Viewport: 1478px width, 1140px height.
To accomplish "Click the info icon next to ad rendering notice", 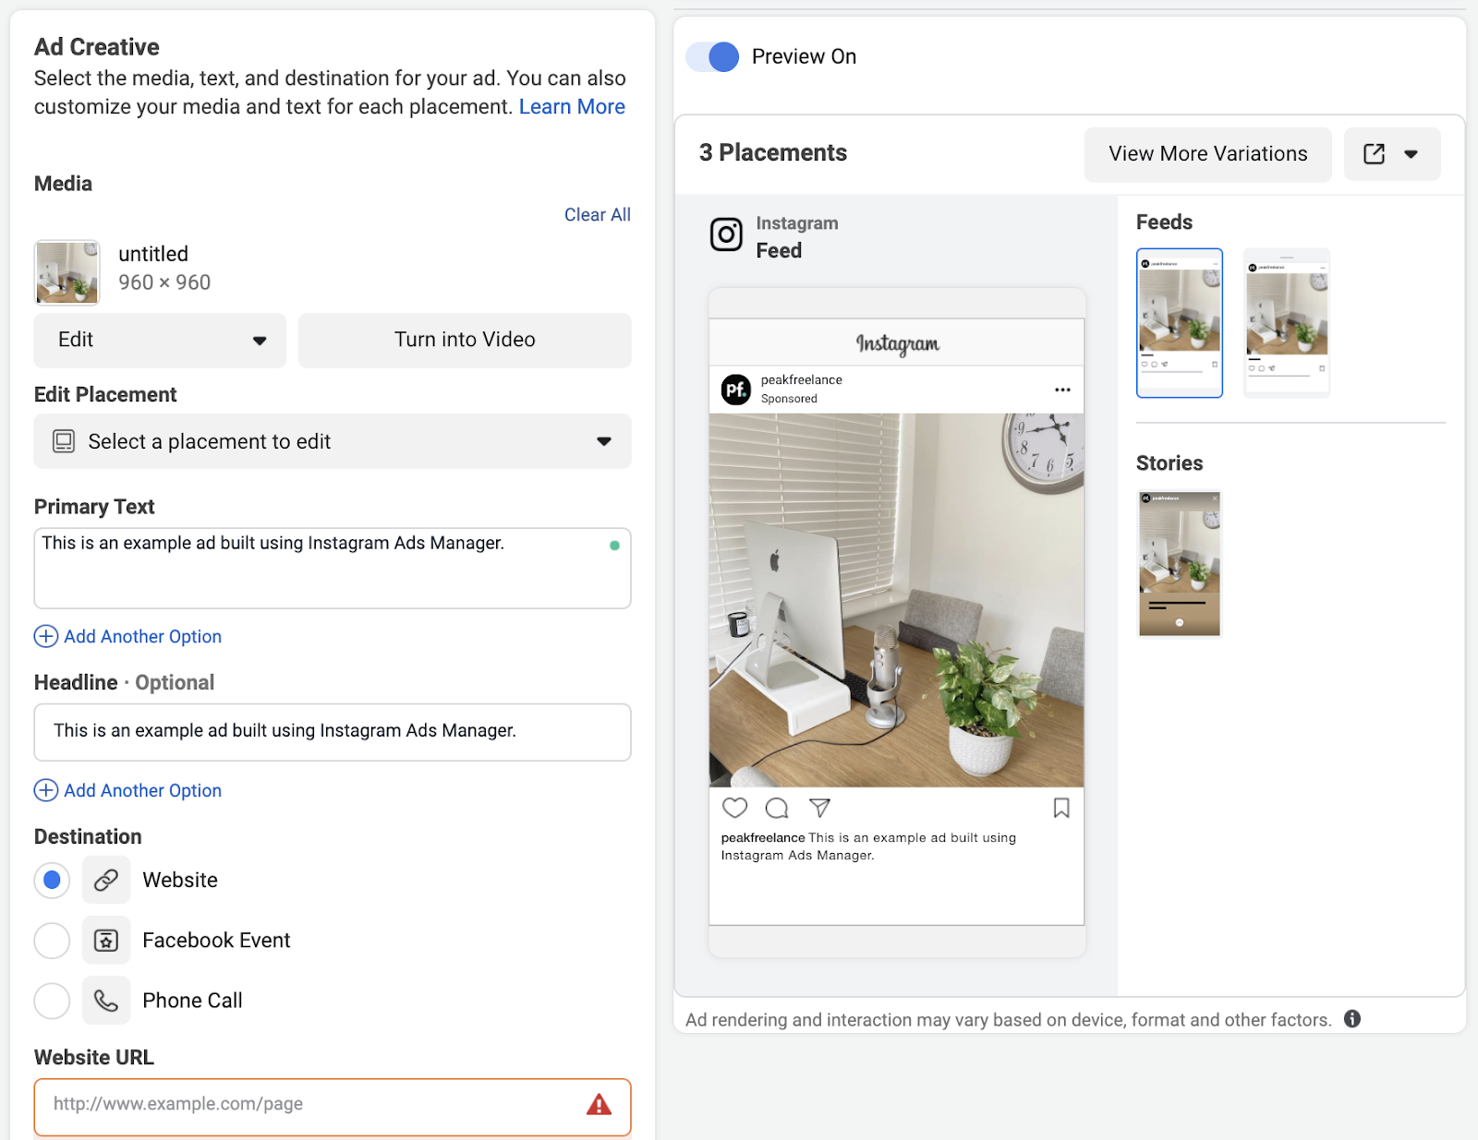I will 1353,1019.
